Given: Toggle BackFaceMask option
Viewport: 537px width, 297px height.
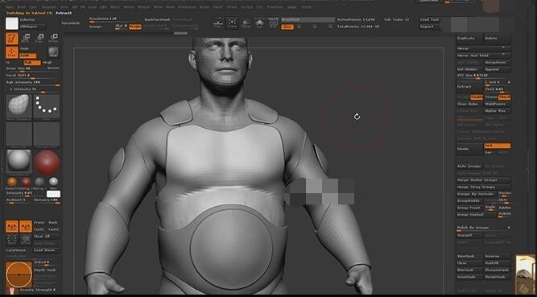Looking at the screenshot, I should click(x=157, y=19).
